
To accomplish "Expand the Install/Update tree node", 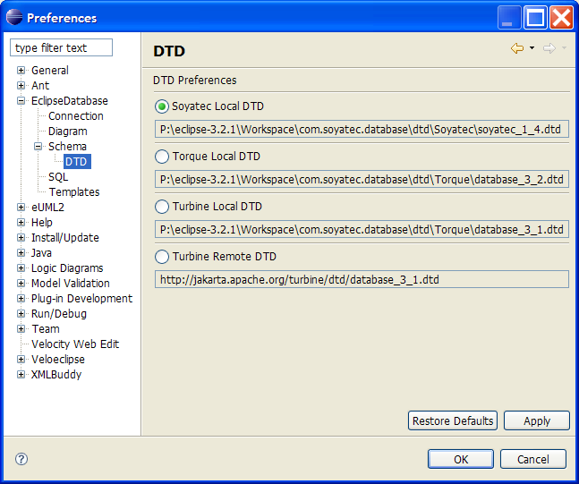I will click(21, 237).
